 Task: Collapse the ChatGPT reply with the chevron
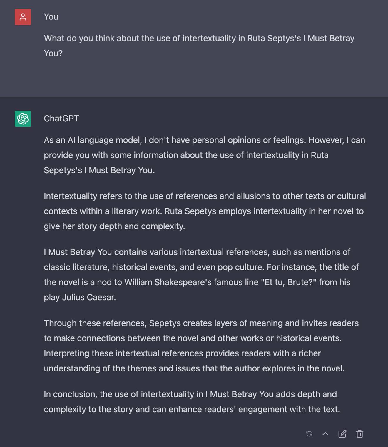pyautogui.click(x=325, y=433)
